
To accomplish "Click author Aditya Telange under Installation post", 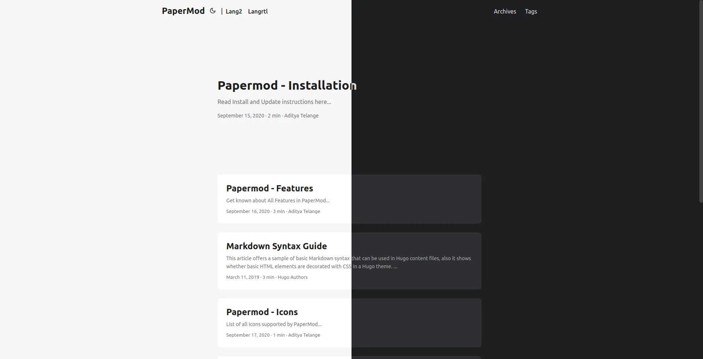I will (x=301, y=116).
